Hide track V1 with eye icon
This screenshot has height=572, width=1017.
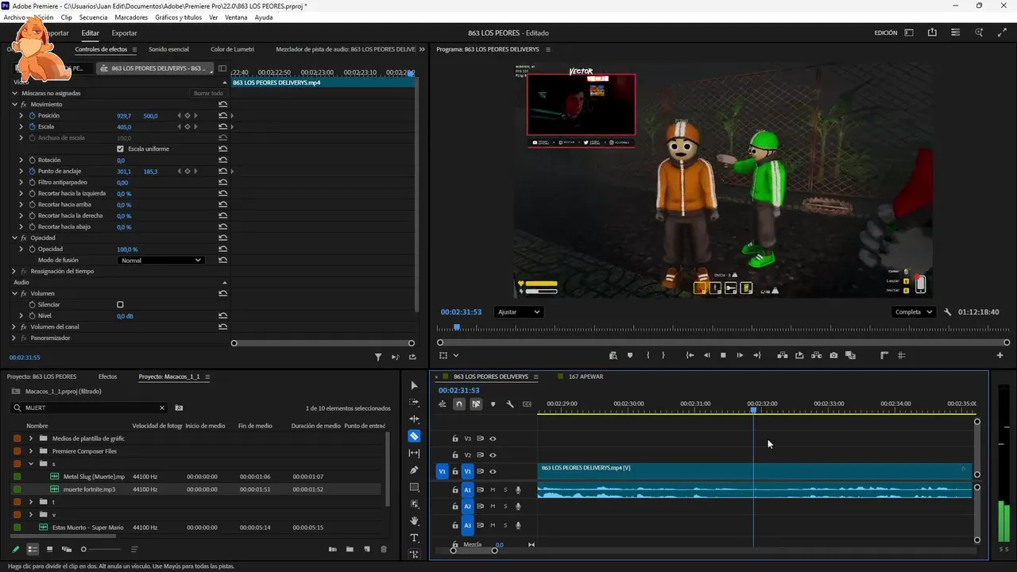coord(493,472)
